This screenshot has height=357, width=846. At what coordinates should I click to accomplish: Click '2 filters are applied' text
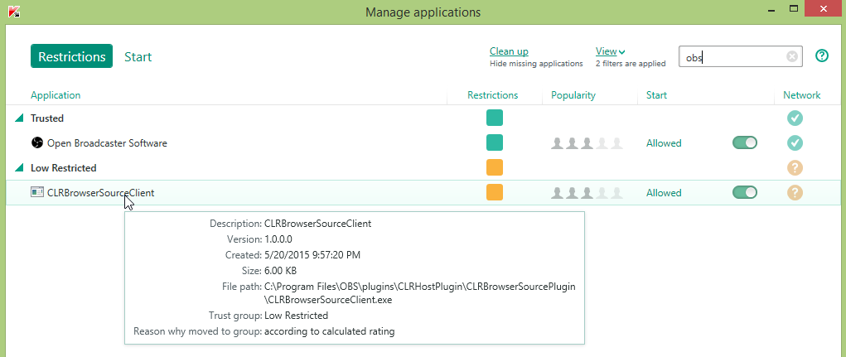[x=631, y=64]
